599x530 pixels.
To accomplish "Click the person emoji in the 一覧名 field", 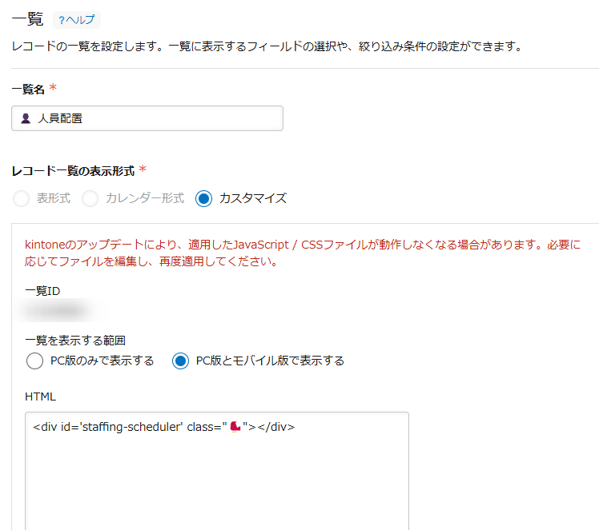I will pos(26,118).
